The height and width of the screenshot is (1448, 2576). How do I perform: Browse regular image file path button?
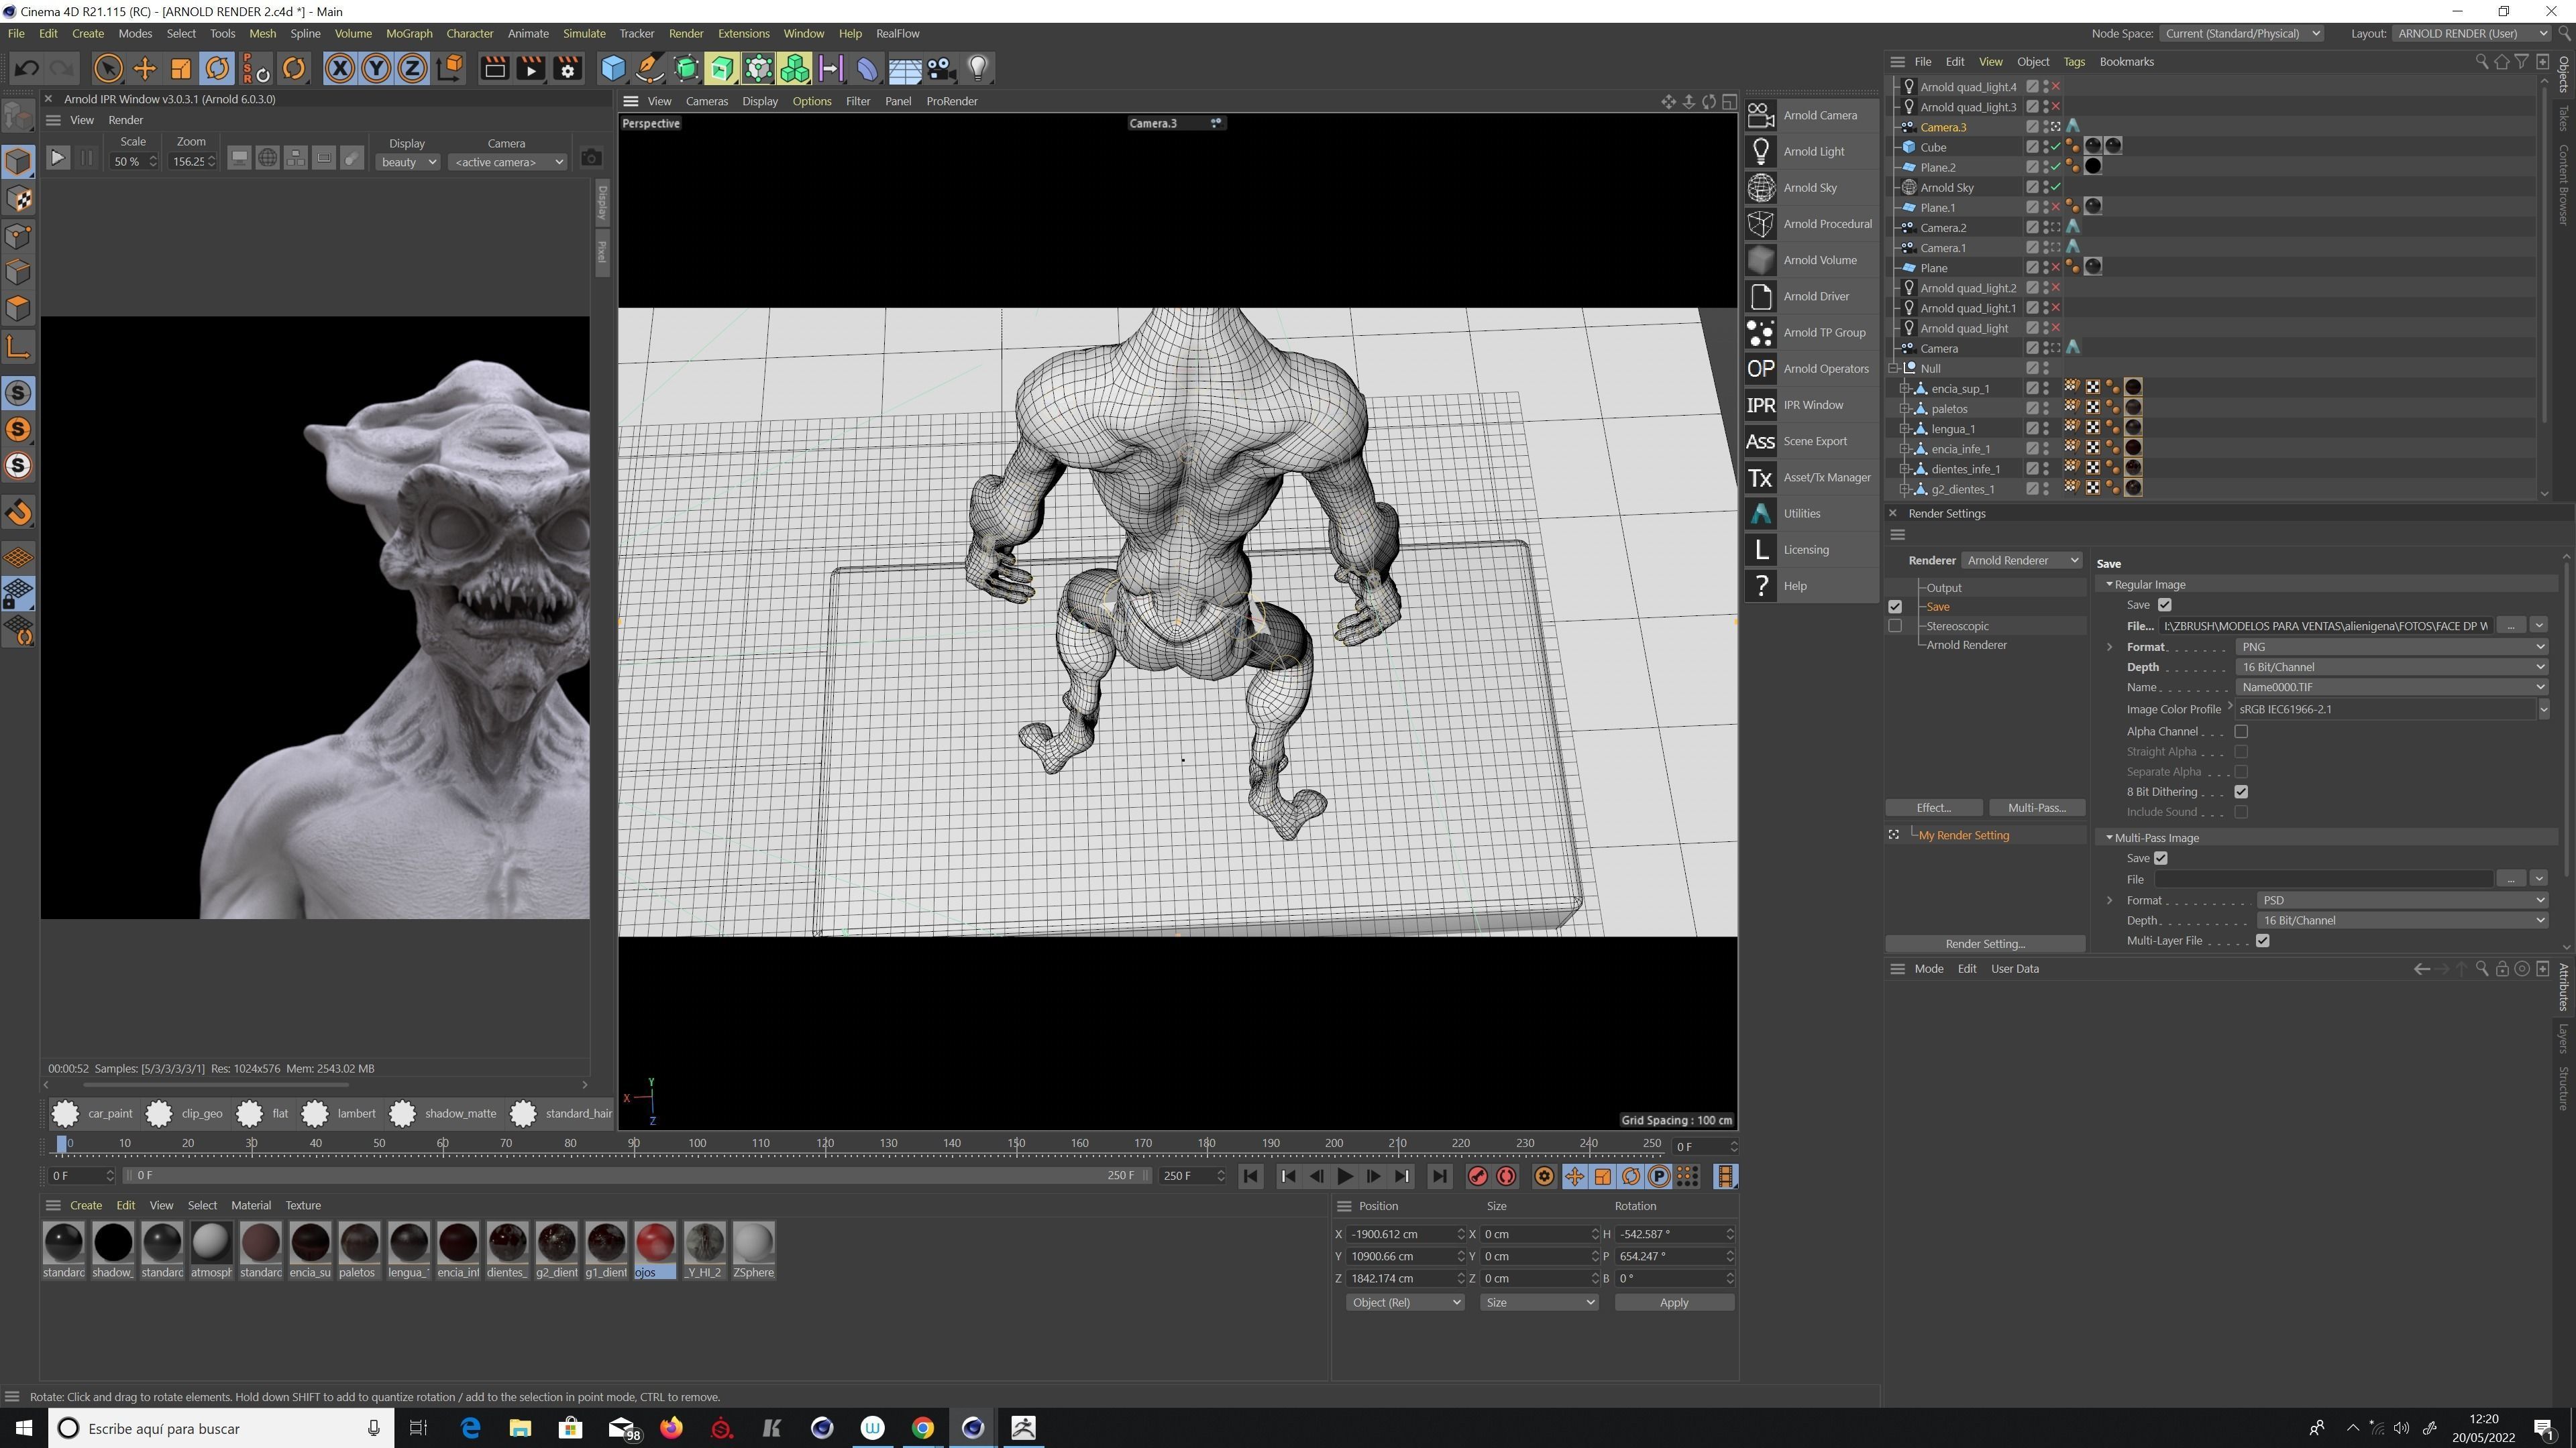[x=2510, y=625]
